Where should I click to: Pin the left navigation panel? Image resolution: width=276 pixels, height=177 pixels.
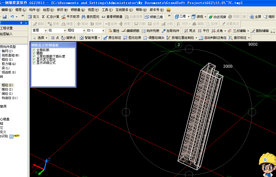[x=21, y=23]
